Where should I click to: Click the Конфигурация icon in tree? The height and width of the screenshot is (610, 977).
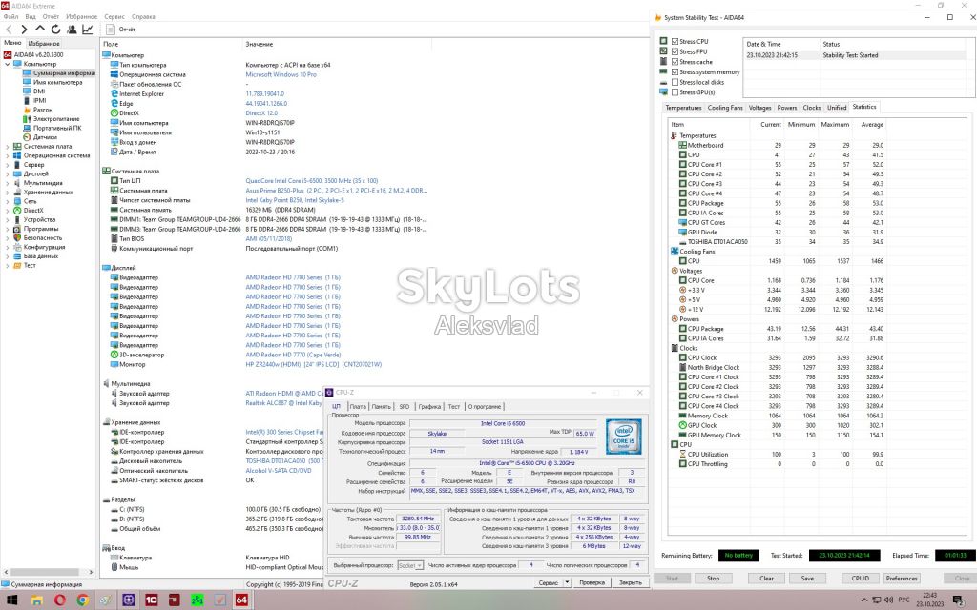tap(17, 247)
